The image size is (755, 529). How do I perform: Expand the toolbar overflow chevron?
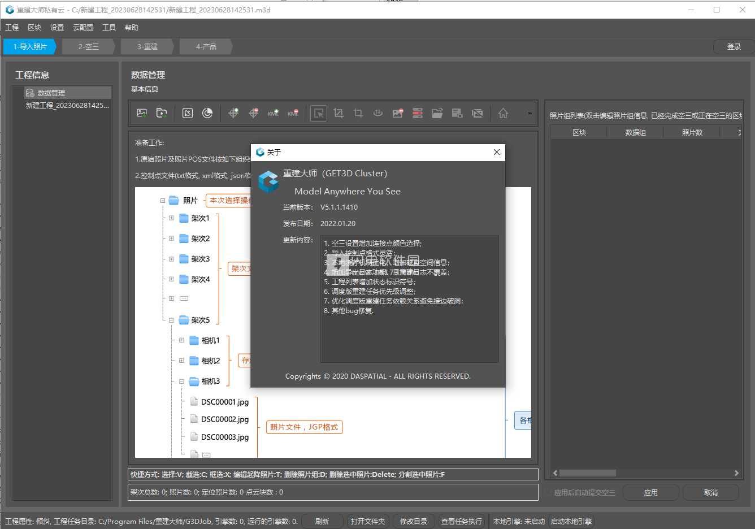[x=530, y=113]
